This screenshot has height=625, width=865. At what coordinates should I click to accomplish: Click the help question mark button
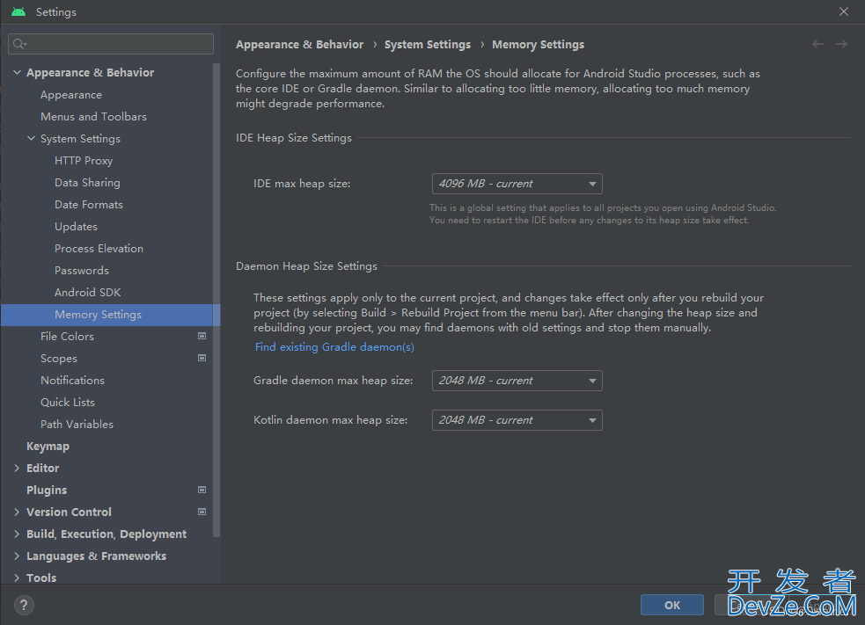click(24, 605)
